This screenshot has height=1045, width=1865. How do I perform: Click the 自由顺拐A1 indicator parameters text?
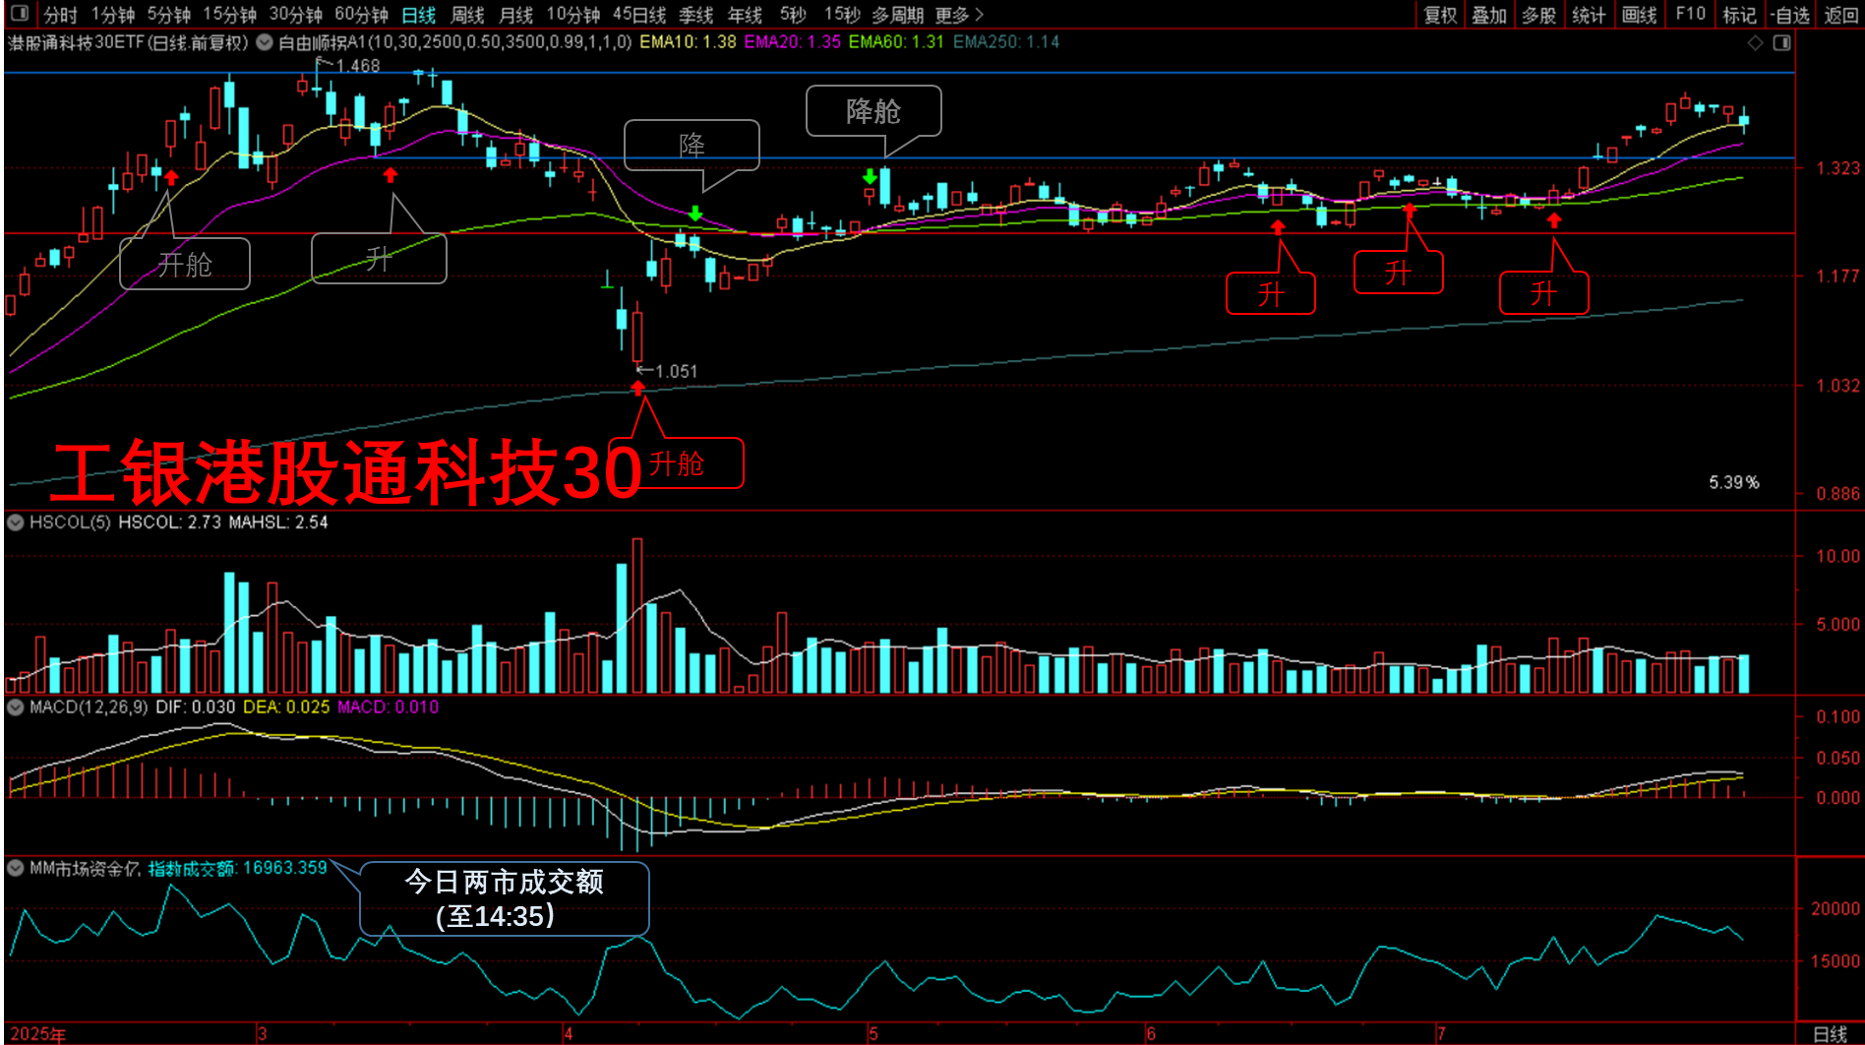[454, 42]
